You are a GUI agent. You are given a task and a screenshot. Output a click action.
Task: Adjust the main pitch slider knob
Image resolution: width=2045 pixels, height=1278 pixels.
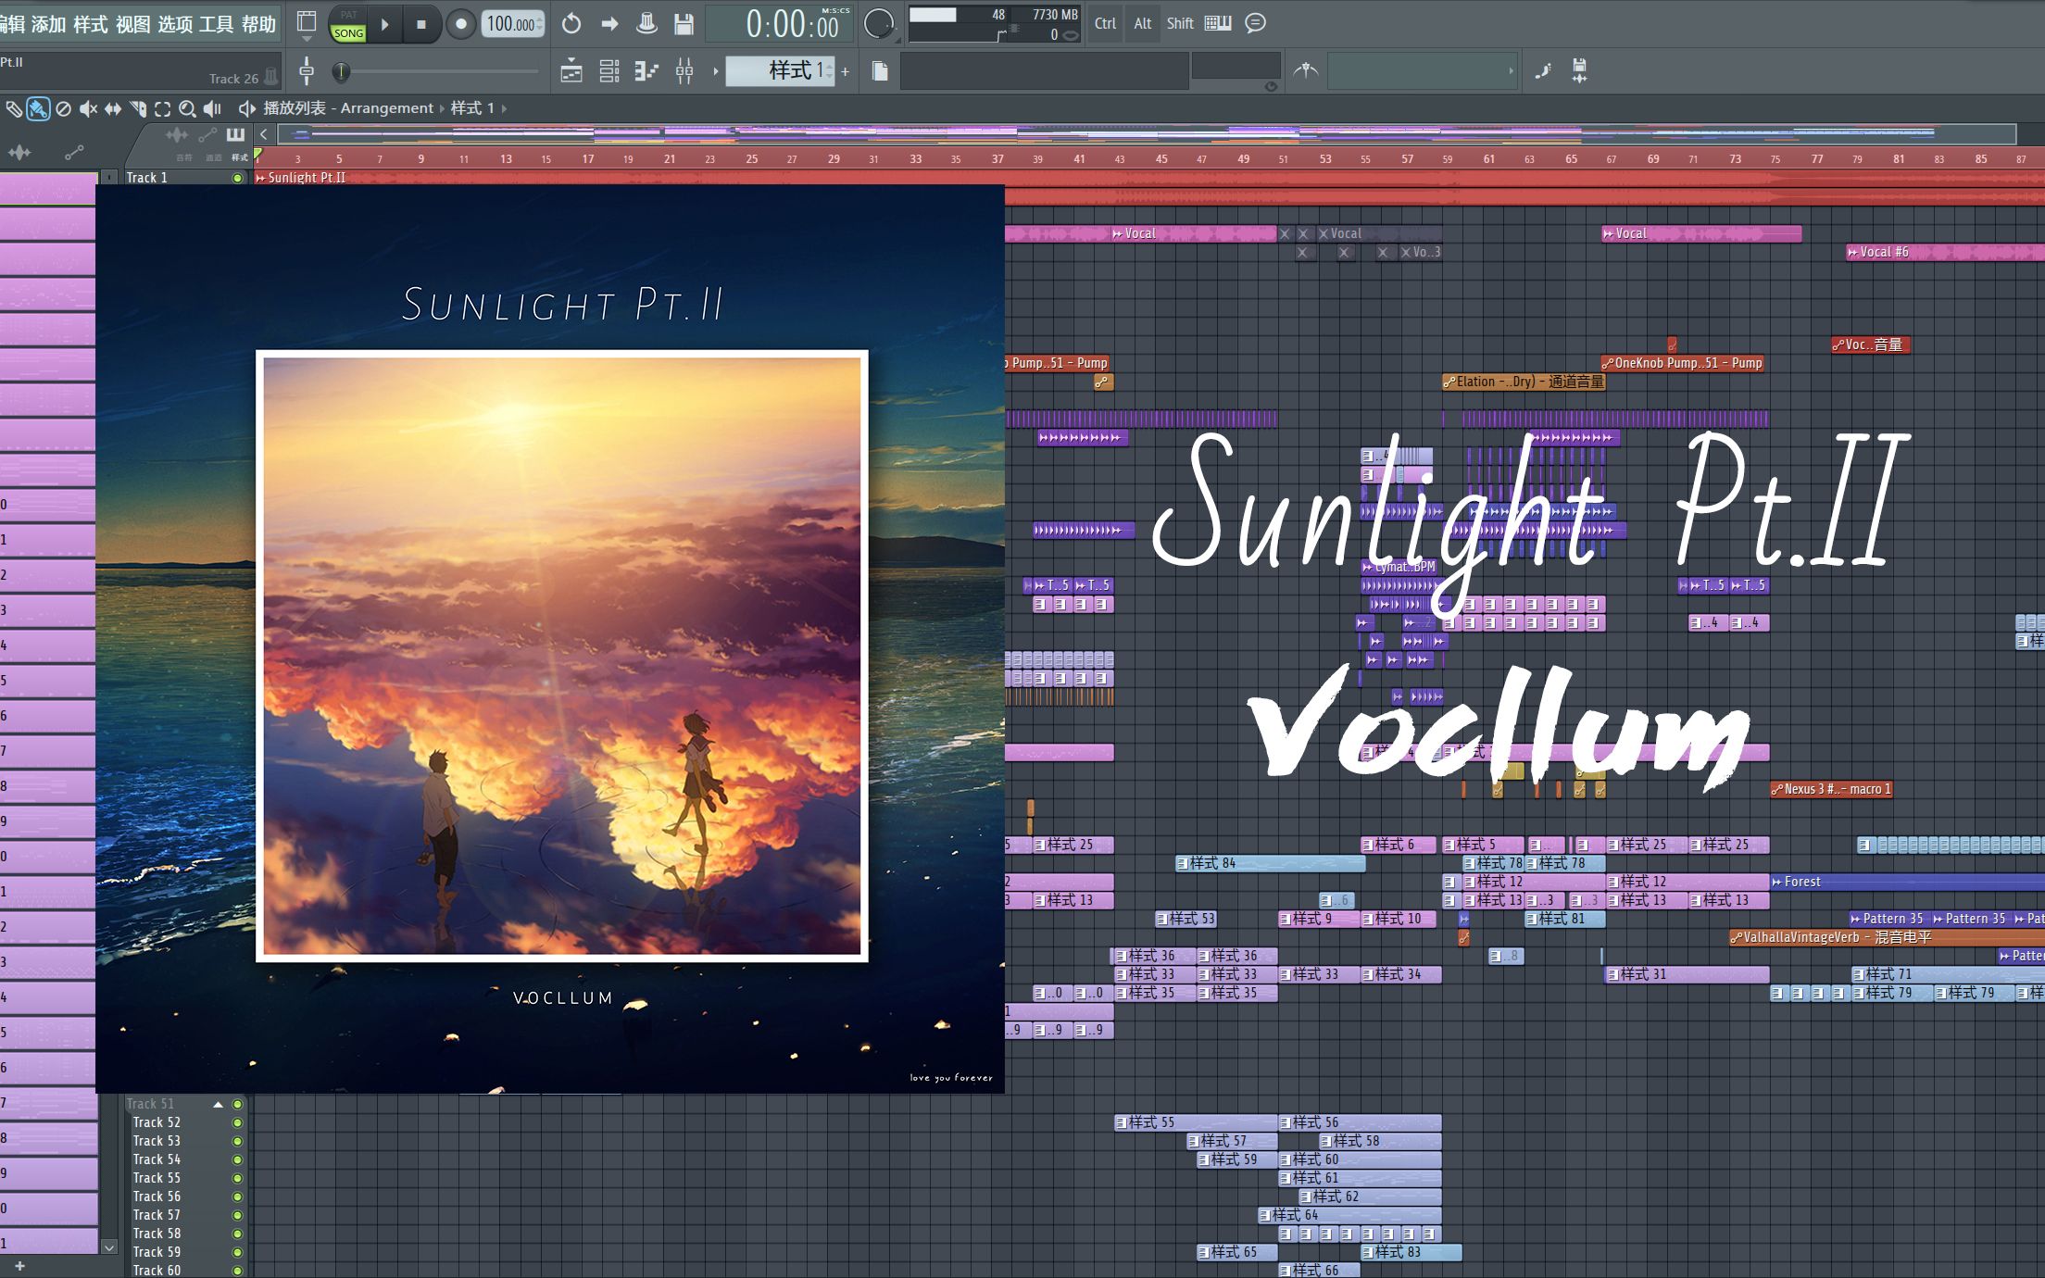click(x=341, y=71)
